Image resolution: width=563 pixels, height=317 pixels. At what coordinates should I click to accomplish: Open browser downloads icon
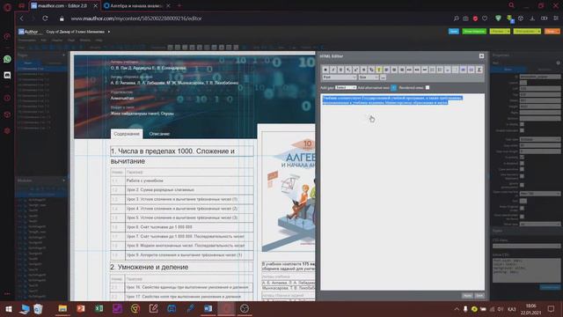click(532, 18)
